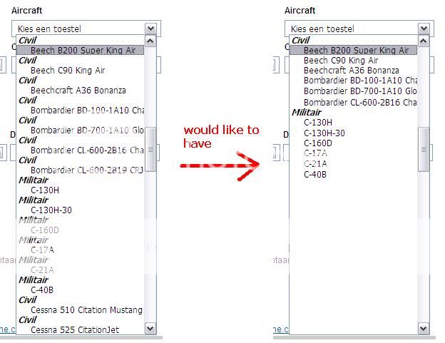Viewport: 445px width, 343px height.
Task: Pick Beech C90 King Air in right list
Action: [x=341, y=61]
